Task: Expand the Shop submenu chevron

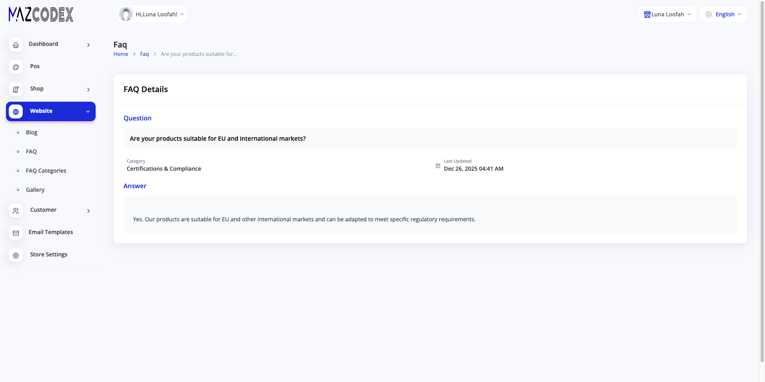Action: tap(88, 90)
